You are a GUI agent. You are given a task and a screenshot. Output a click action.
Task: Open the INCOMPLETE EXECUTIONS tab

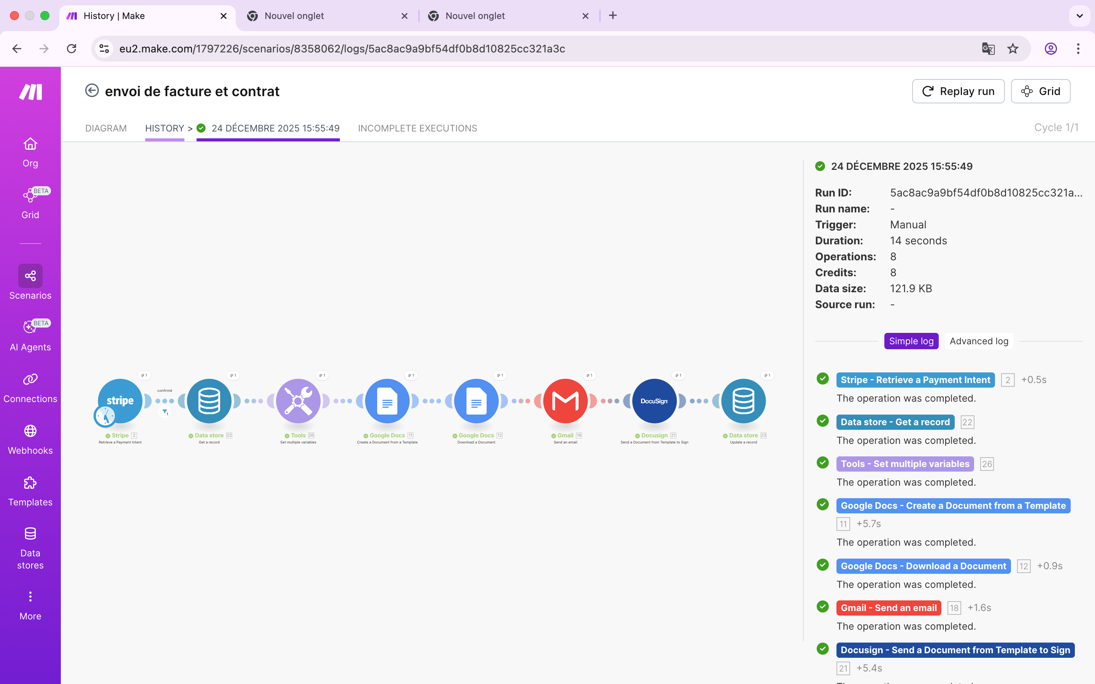[417, 128]
